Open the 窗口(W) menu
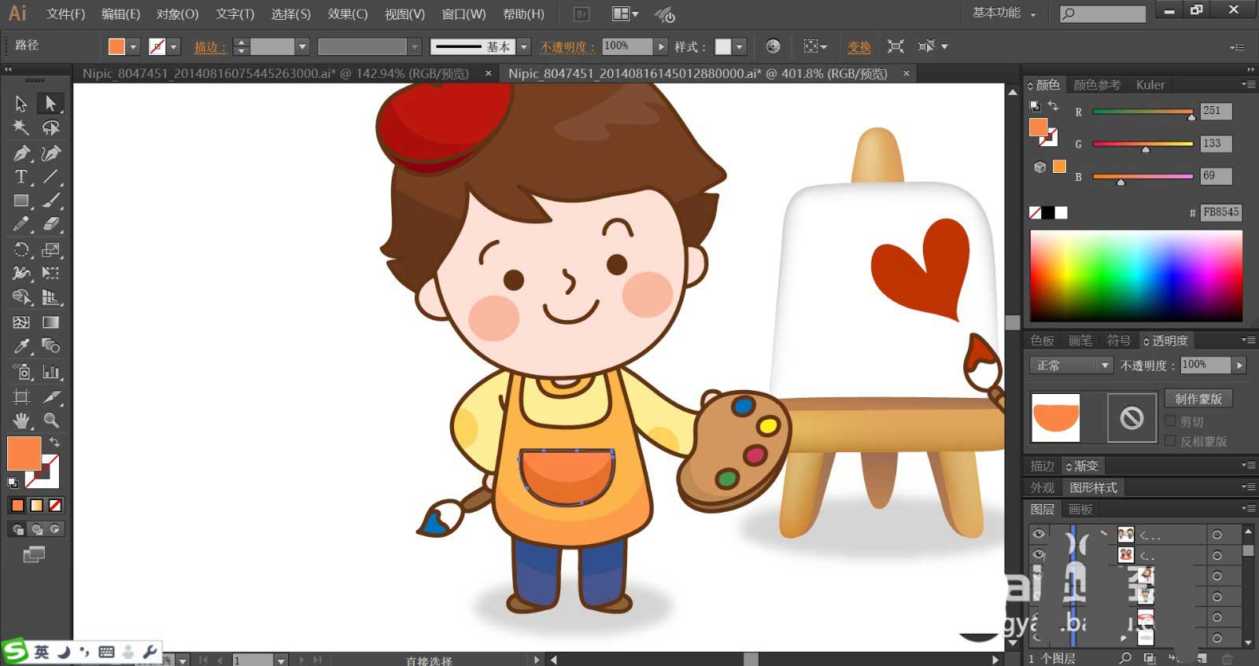This screenshot has height=666, width=1259. tap(463, 14)
